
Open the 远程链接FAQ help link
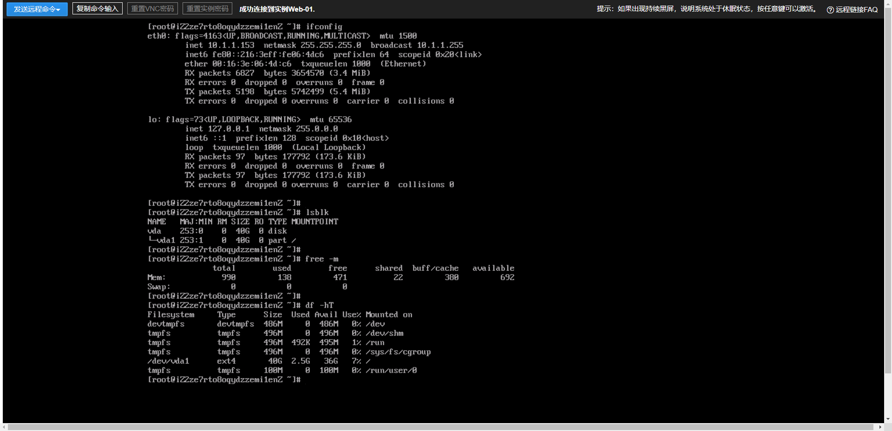[x=856, y=9]
